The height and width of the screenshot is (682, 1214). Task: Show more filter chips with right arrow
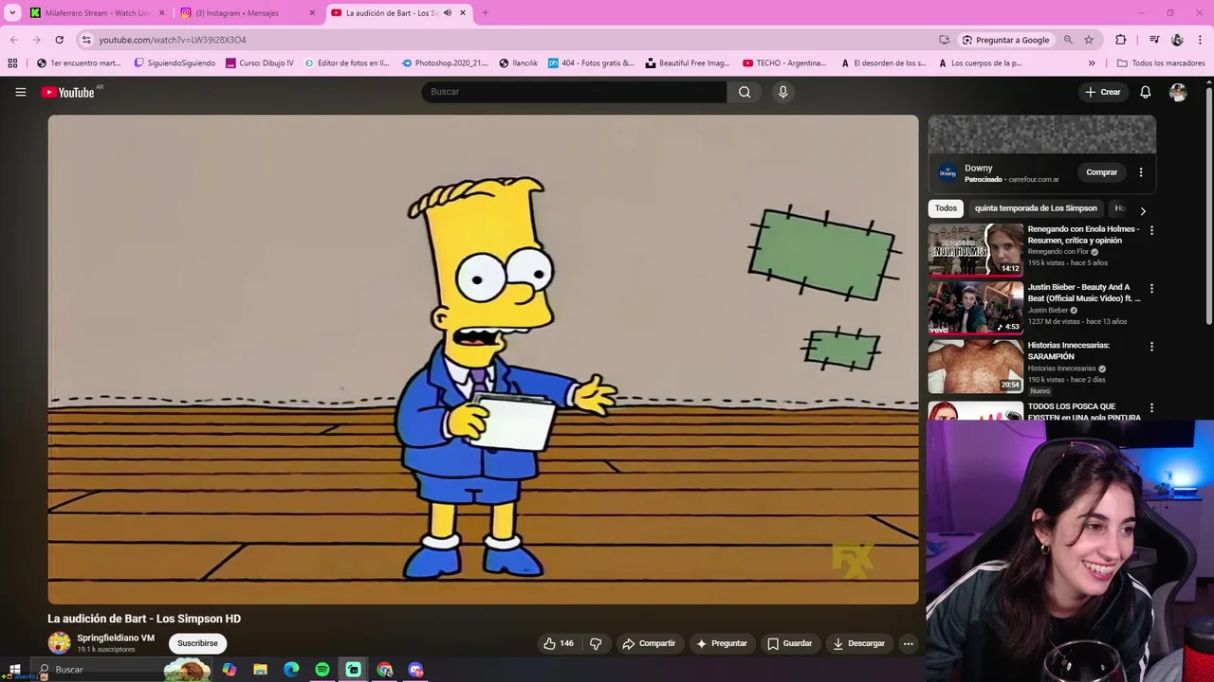(x=1143, y=210)
